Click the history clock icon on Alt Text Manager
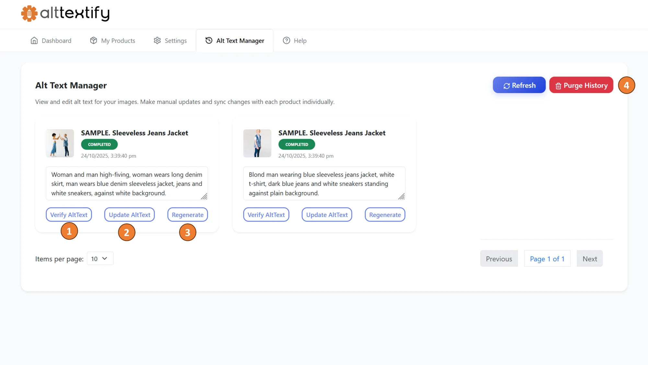Screen dimensions: 648x365 click(x=208, y=40)
